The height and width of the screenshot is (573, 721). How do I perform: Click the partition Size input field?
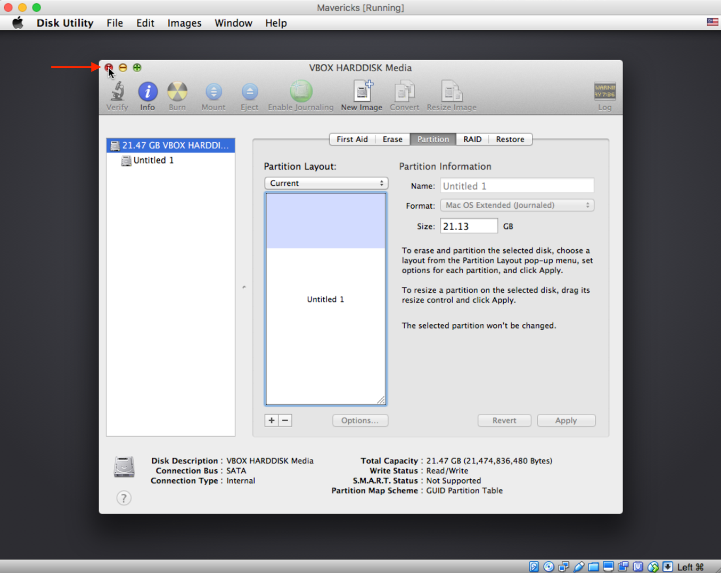click(469, 226)
